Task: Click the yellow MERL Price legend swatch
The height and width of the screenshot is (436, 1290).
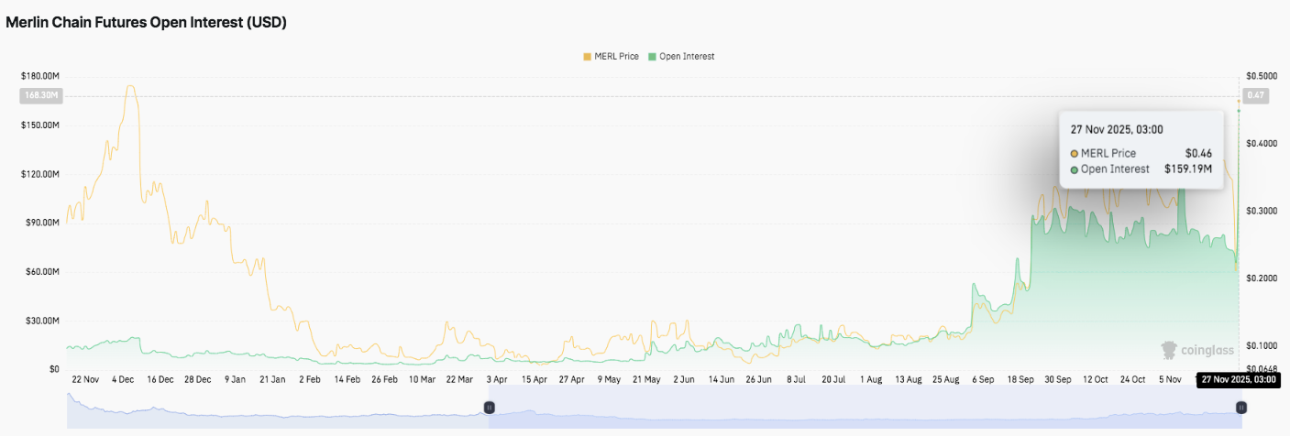Action: [587, 57]
